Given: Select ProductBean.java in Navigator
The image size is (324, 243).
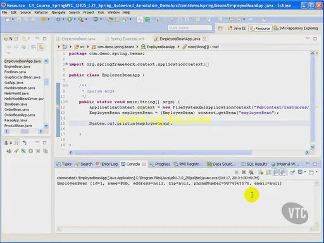Looking at the screenshot, I should point(18,125).
